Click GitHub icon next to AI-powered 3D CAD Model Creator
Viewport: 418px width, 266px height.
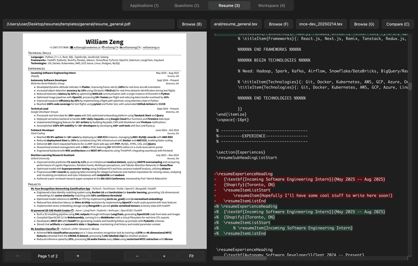point(72,211)
